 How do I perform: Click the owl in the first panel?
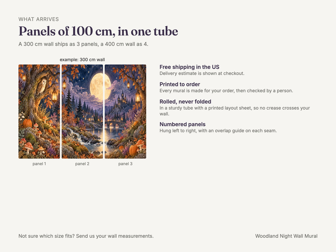[x=41, y=86]
